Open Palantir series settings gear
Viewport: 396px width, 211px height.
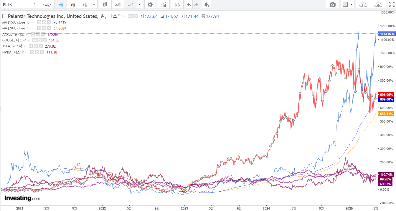pyautogui.click(x=136, y=16)
